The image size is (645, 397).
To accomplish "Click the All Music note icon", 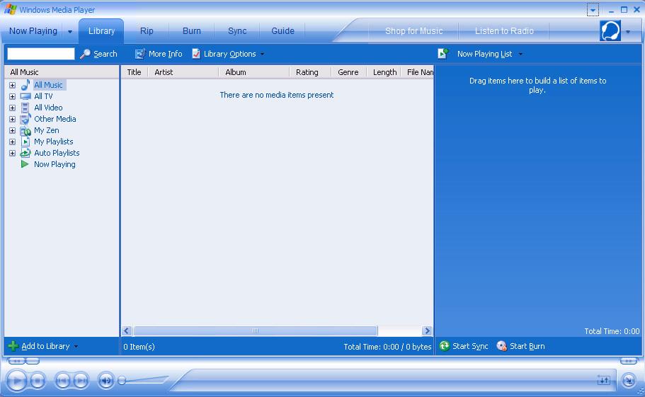I will click(25, 85).
